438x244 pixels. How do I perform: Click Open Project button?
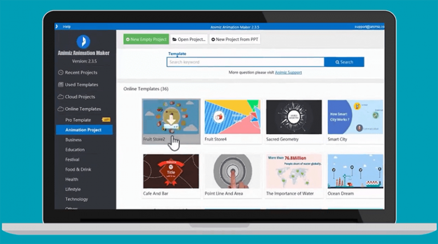tap(189, 39)
